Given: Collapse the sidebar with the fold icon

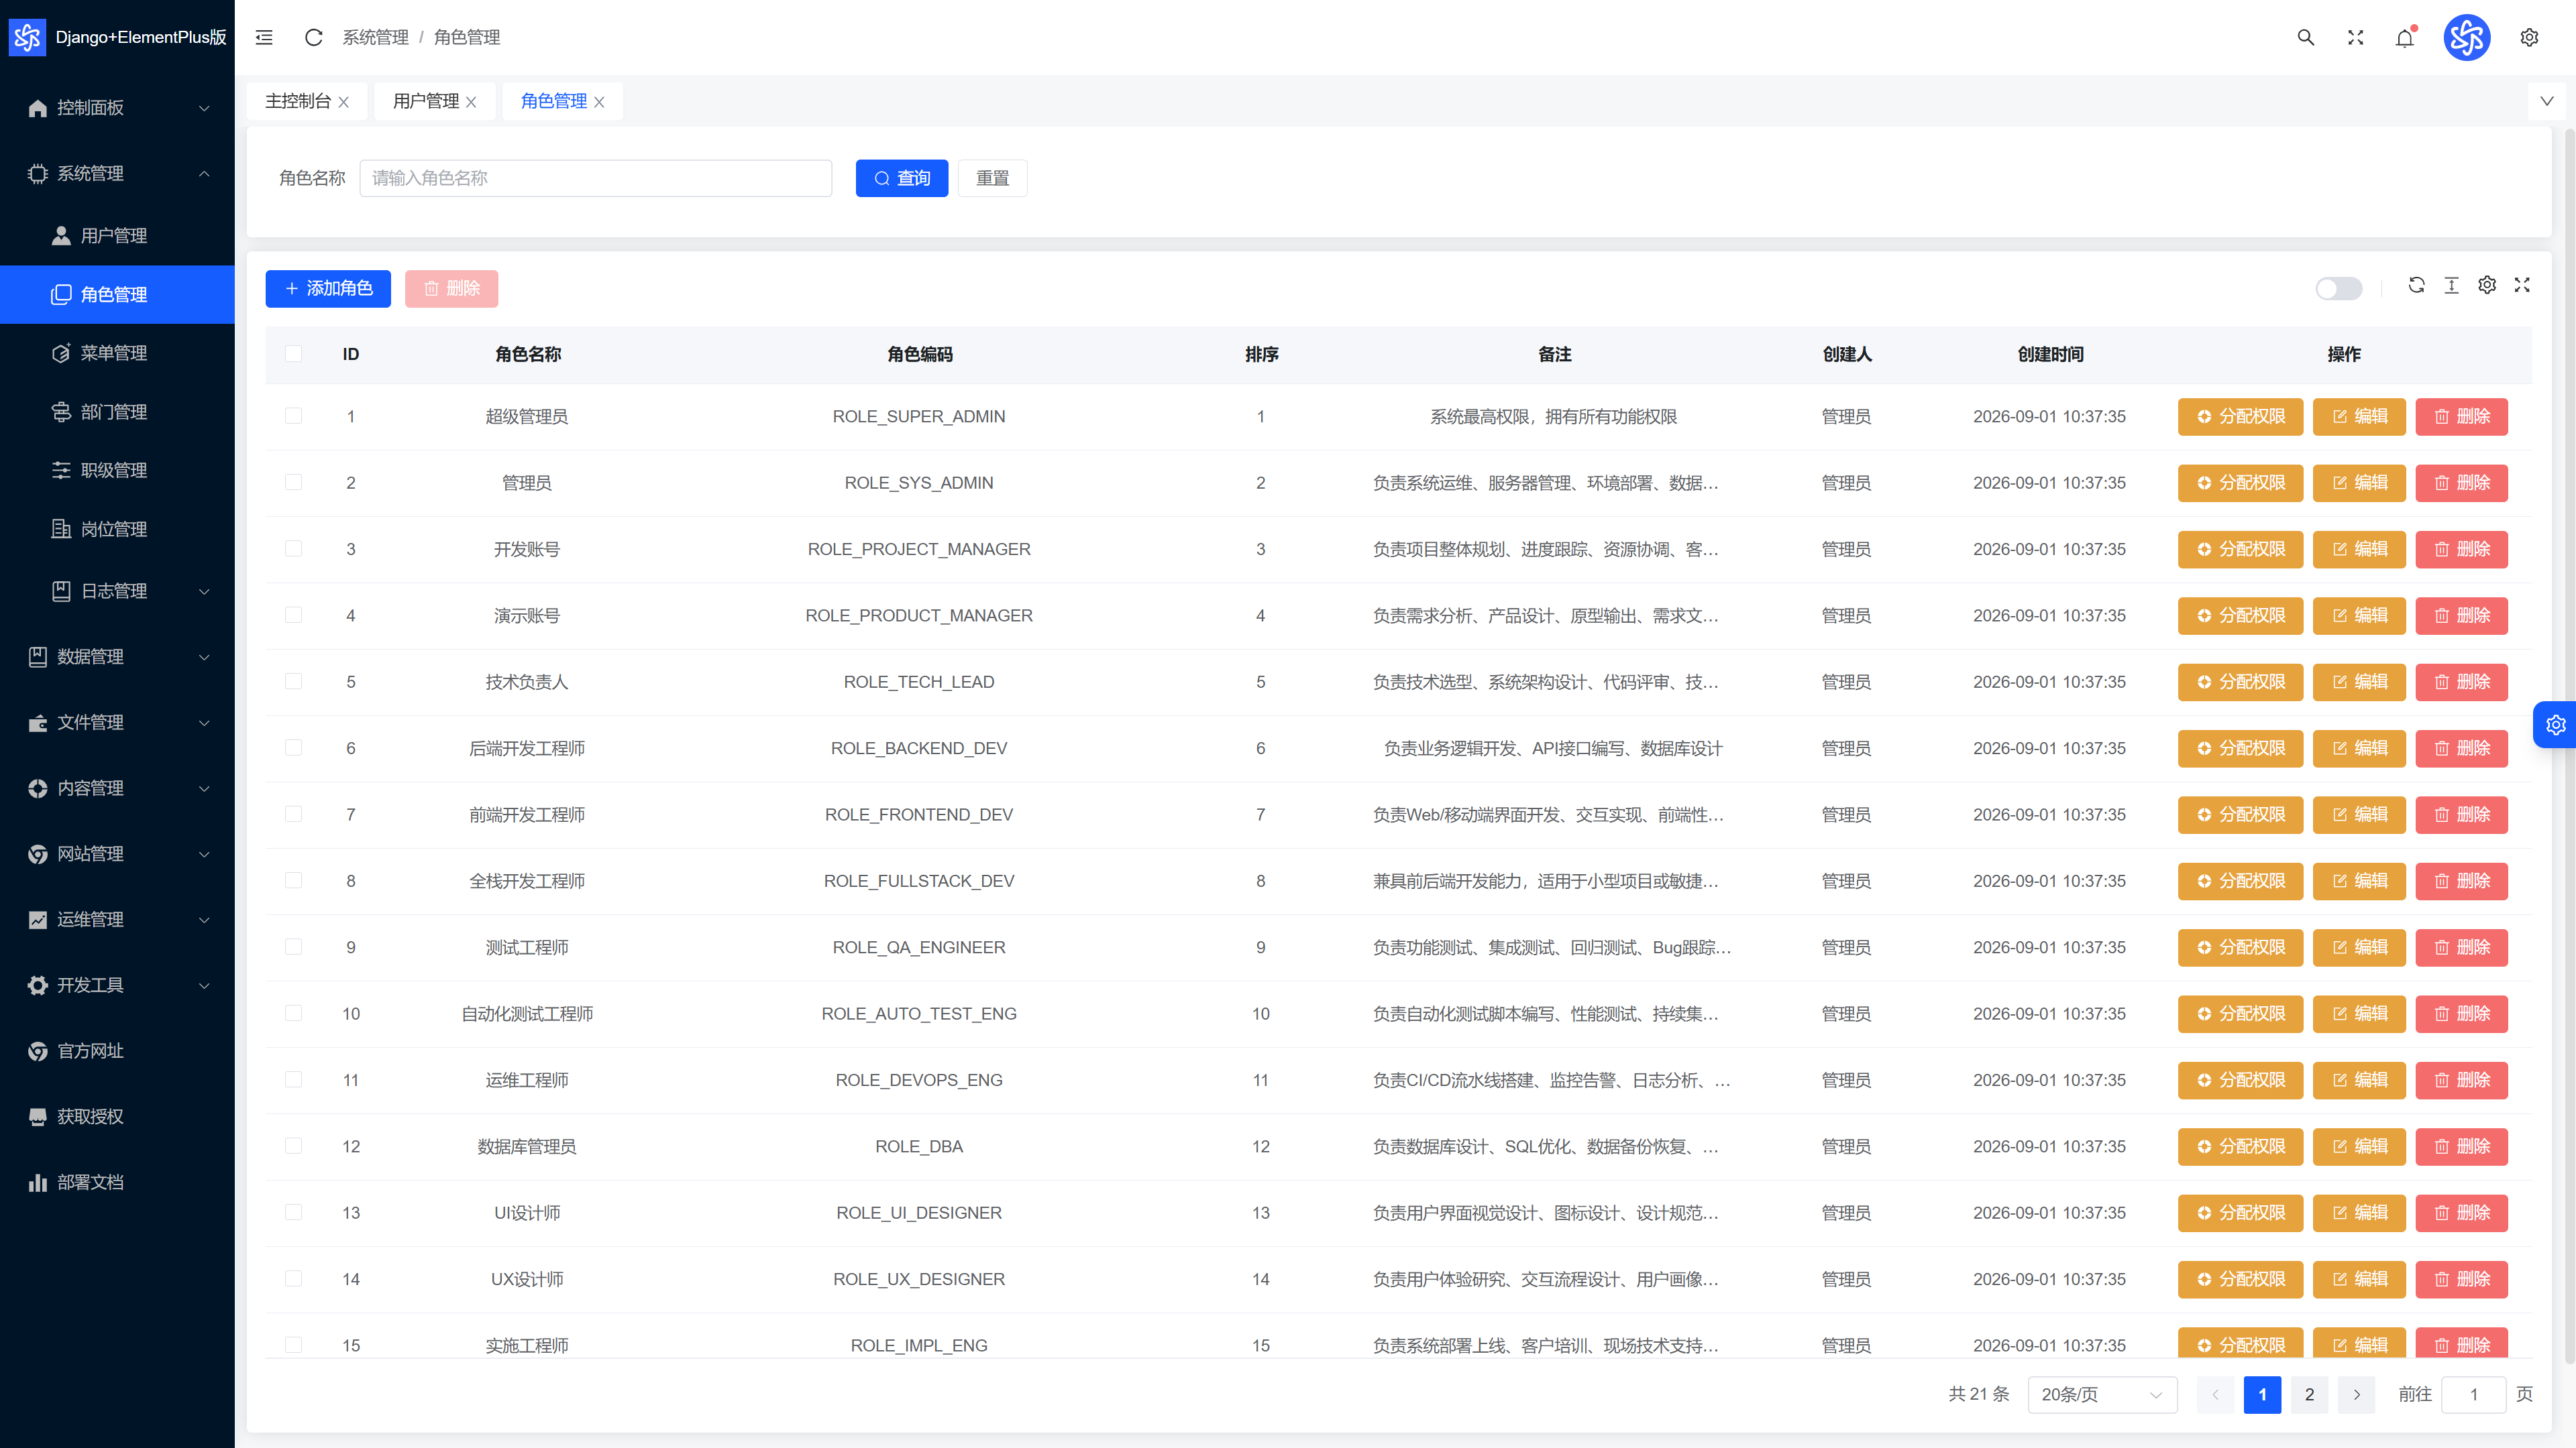Looking at the screenshot, I should [x=264, y=37].
